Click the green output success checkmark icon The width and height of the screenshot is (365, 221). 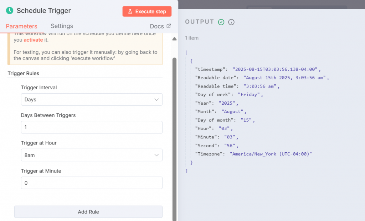pyautogui.click(x=221, y=22)
